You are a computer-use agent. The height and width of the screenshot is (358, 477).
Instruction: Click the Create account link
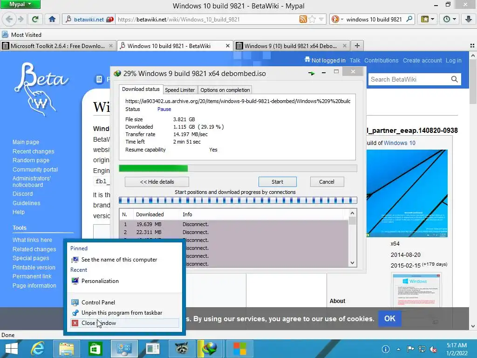(422, 60)
